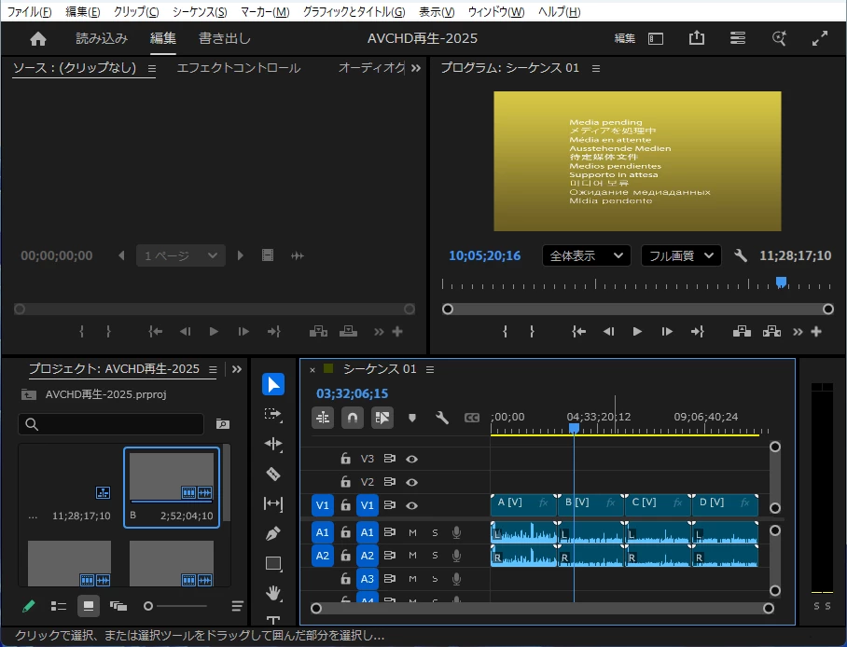Image resolution: width=847 pixels, height=647 pixels.
Task: Open the search help icon in header
Action: pyautogui.click(x=779, y=38)
